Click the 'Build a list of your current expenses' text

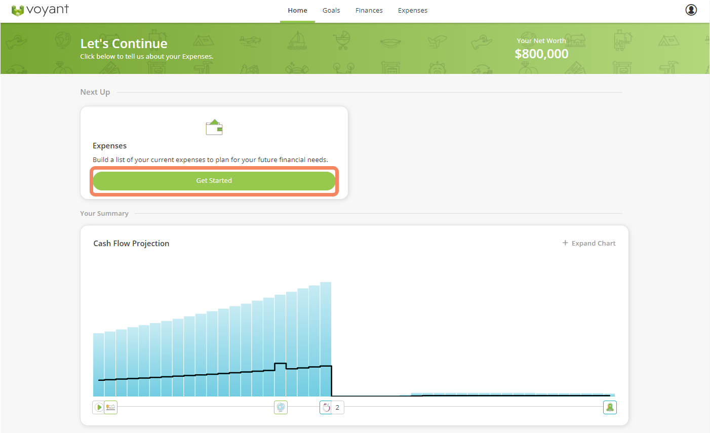(x=210, y=160)
